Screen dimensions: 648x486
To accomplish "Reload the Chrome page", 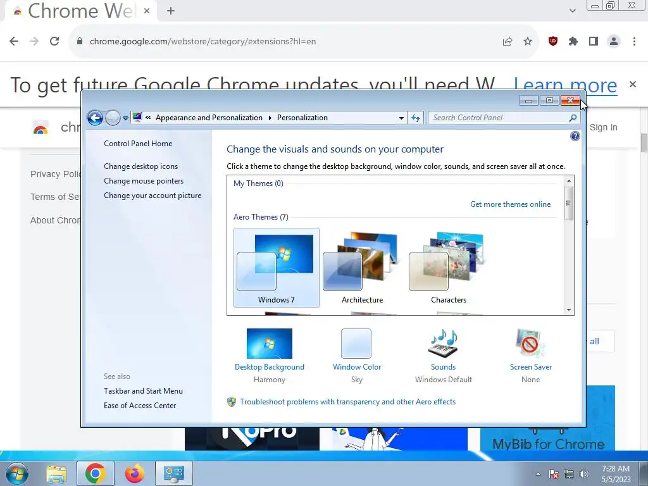I will pyautogui.click(x=54, y=41).
